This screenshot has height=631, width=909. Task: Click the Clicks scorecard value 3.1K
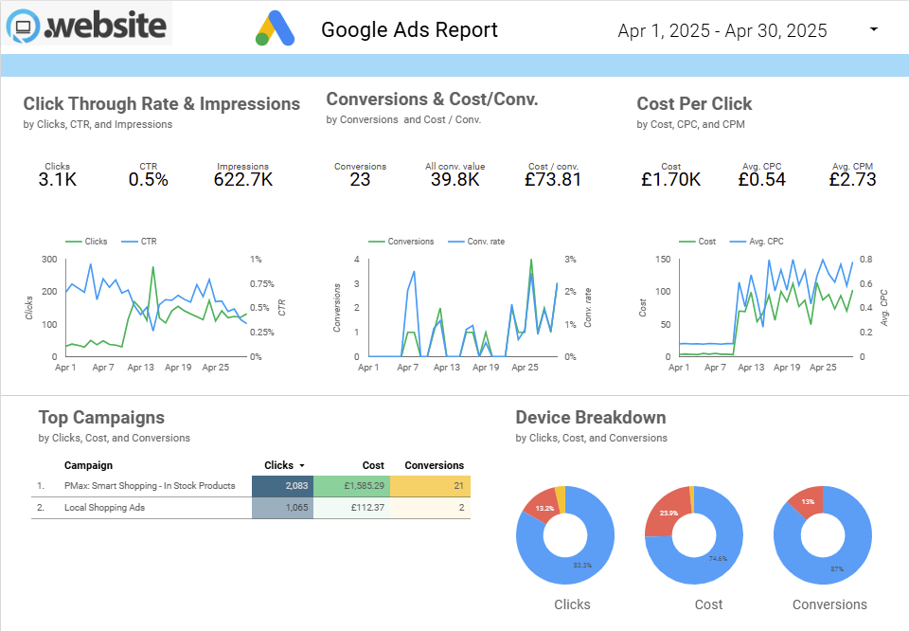point(58,180)
